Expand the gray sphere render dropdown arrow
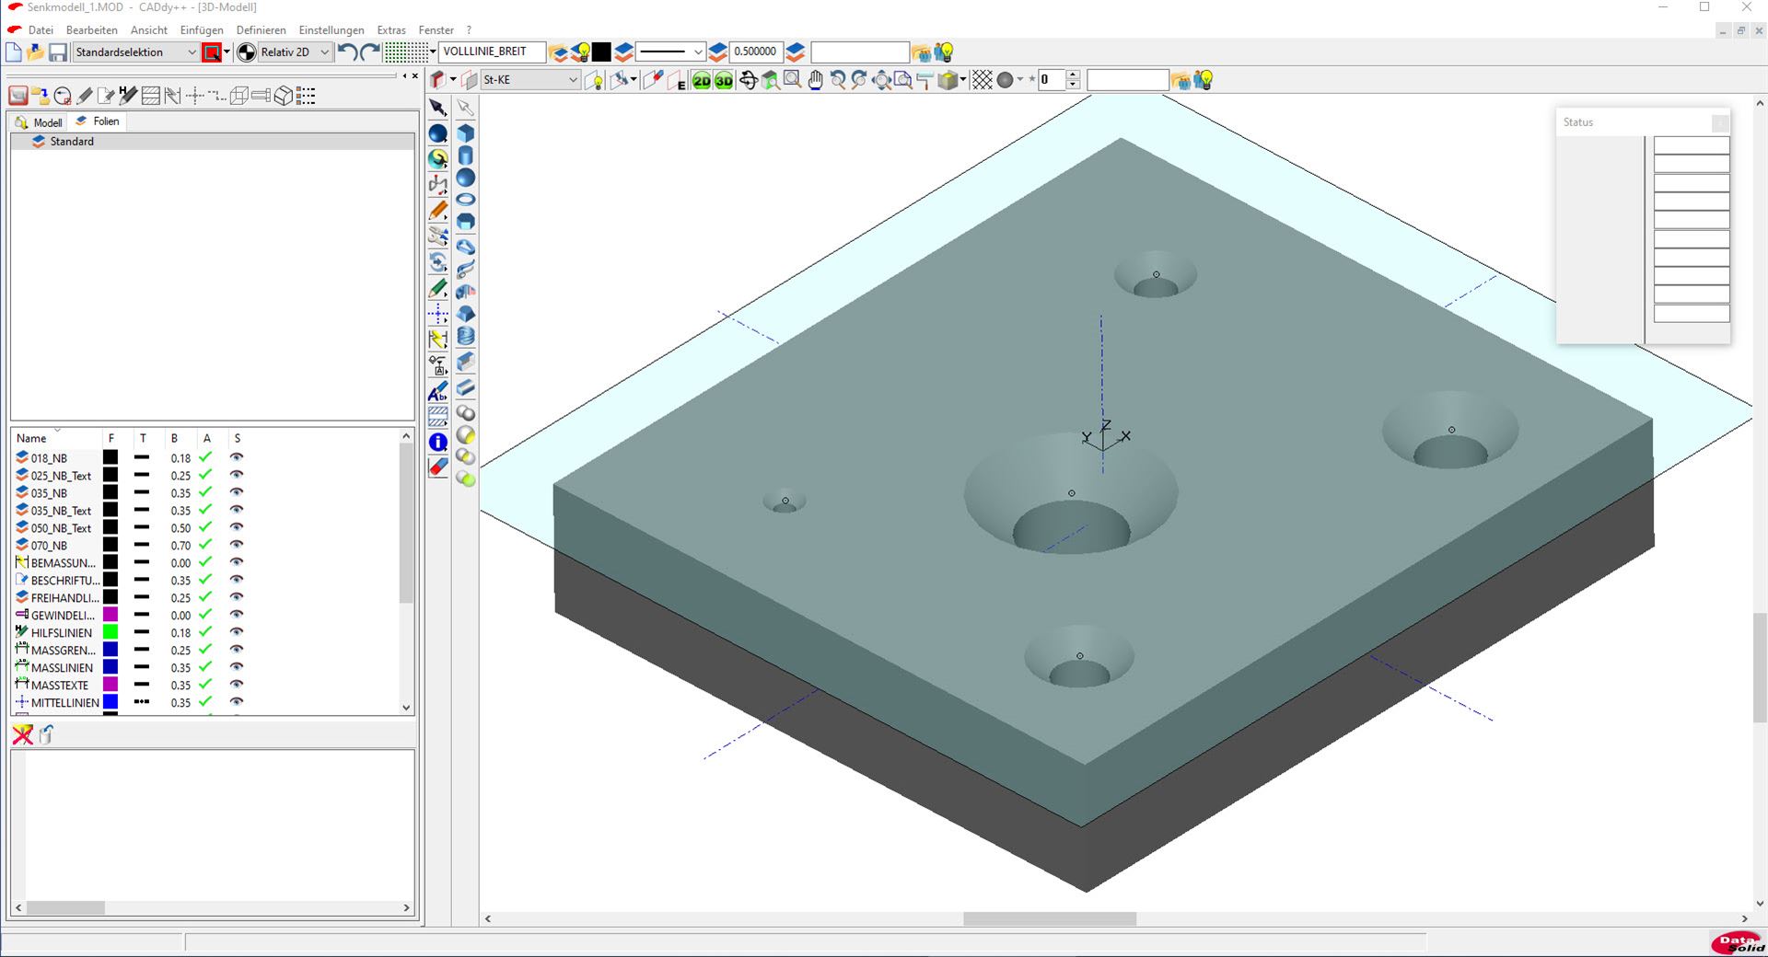Screen dimensions: 1768x957 [1020, 80]
